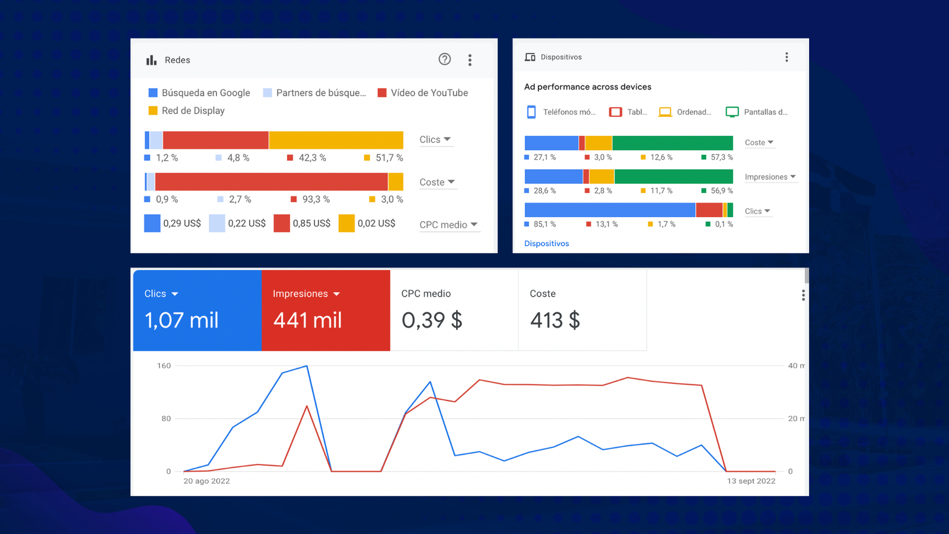Click the '57,3 %' device cost value

click(x=722, y=157)
